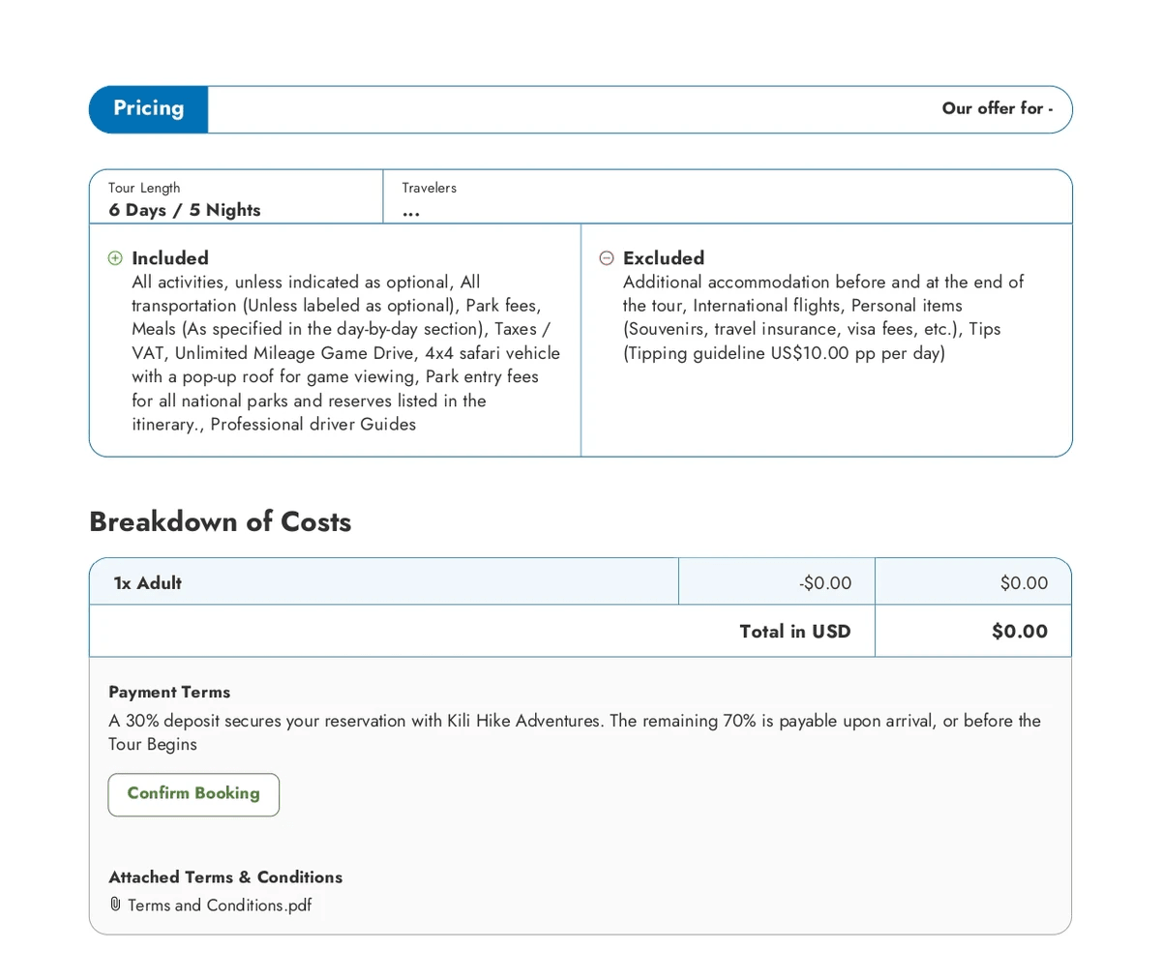
Task: Click the paperclip attachment icon
Action: coord(115,905)
